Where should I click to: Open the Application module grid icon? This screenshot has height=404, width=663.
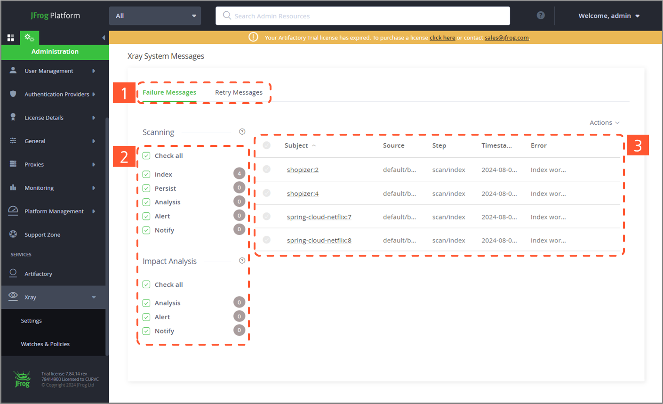[10, 38]
